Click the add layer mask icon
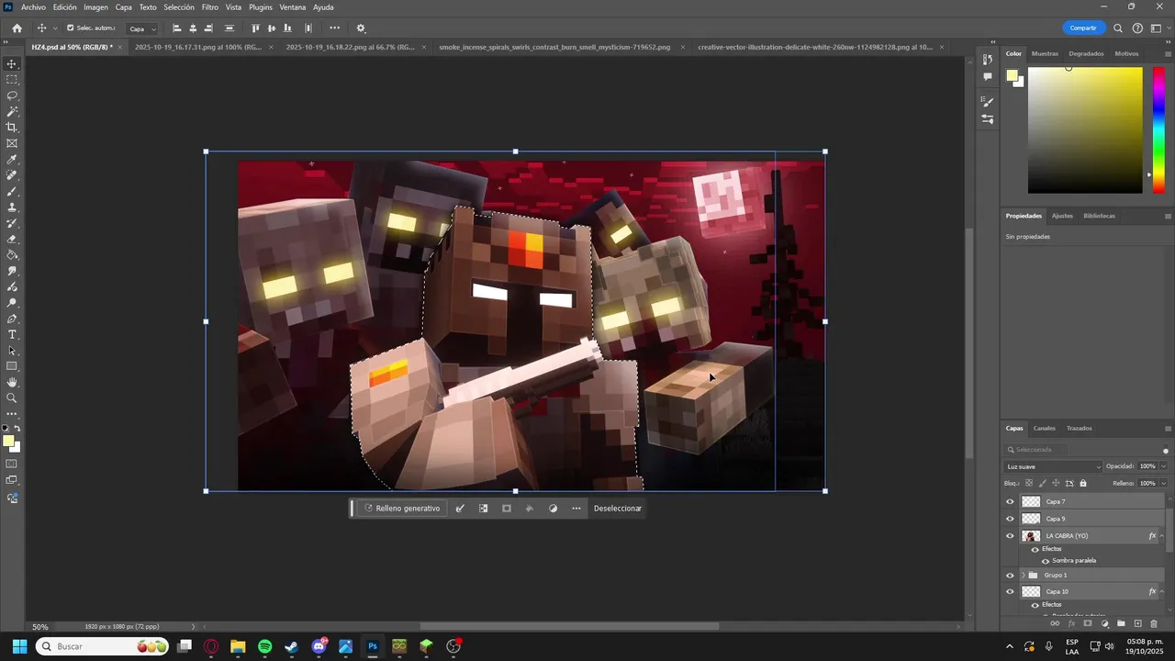 click(1088, 623)
